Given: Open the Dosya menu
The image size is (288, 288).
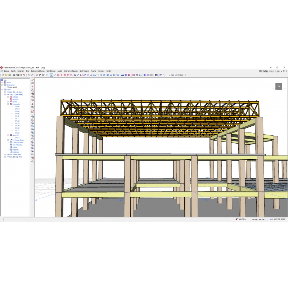Looking at the screenshot, I should click(x=6, y=71).
